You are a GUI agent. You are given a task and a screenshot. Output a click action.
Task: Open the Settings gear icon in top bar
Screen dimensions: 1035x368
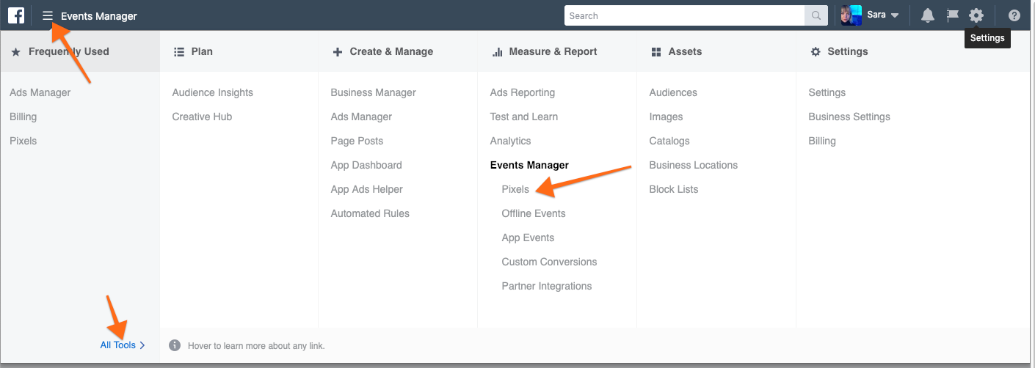[x=976, y=15]
